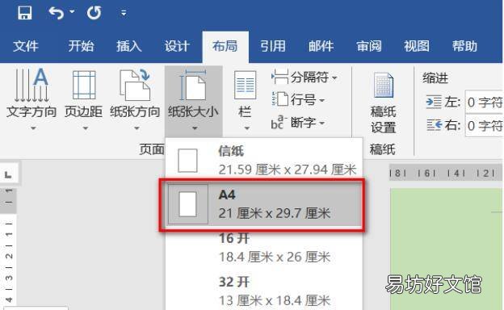Click the left indent 左 icon
Viewport: 504px width, 310px height.
(434, 103)
